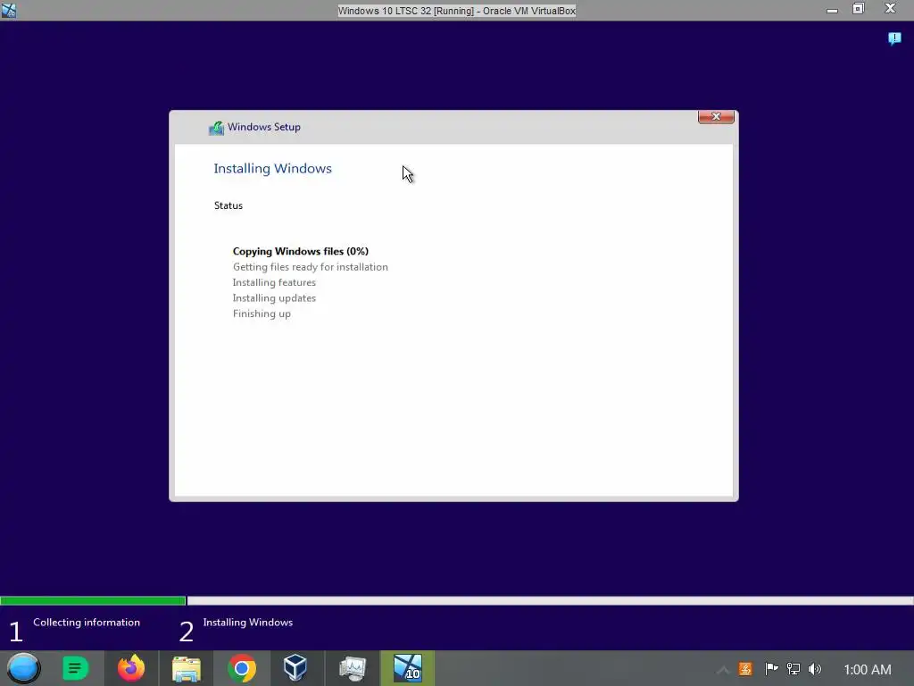Close the VirtualBox VM window
914x686 pixels.
[x=890, y=9]
